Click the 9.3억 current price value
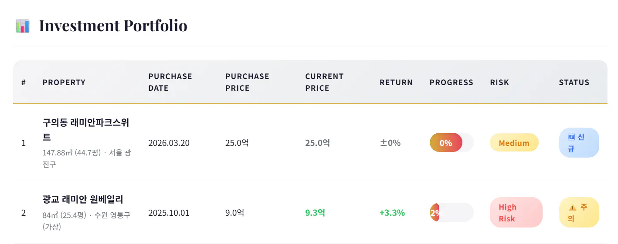The image size is (618, 244). 315,213
